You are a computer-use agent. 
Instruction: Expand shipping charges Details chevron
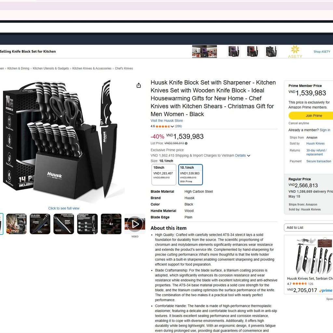click(x=248, y=156)
